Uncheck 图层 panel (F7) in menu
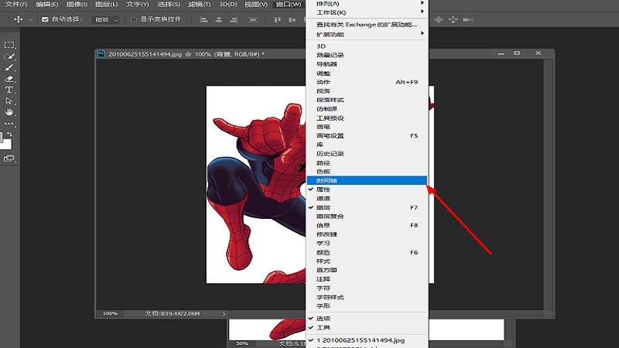 point(367,207)
